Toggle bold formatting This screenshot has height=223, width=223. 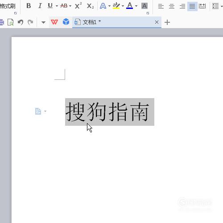[29, 6]
